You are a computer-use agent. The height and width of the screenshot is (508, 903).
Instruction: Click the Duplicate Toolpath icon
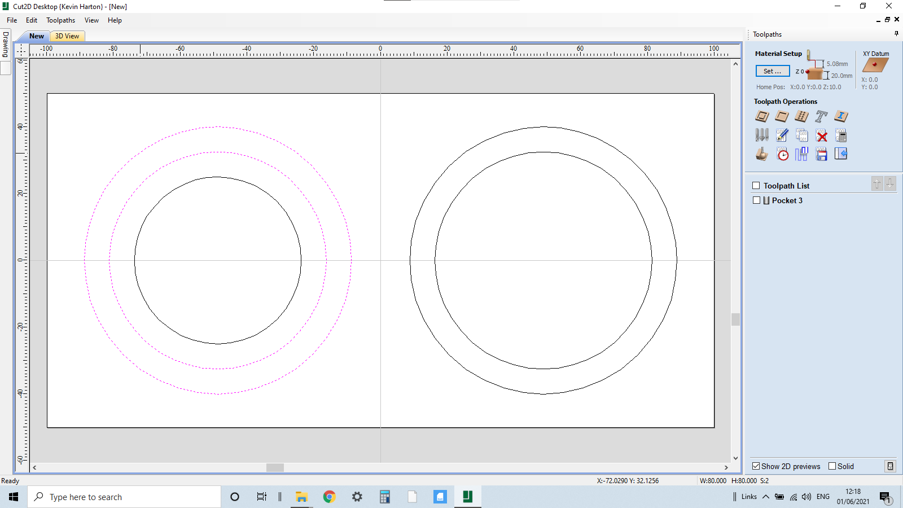(801, 135)
